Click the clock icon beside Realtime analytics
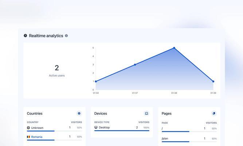243x146 pixels. 25,35
